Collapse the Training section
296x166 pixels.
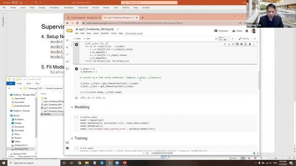click(x=72, y=138)
